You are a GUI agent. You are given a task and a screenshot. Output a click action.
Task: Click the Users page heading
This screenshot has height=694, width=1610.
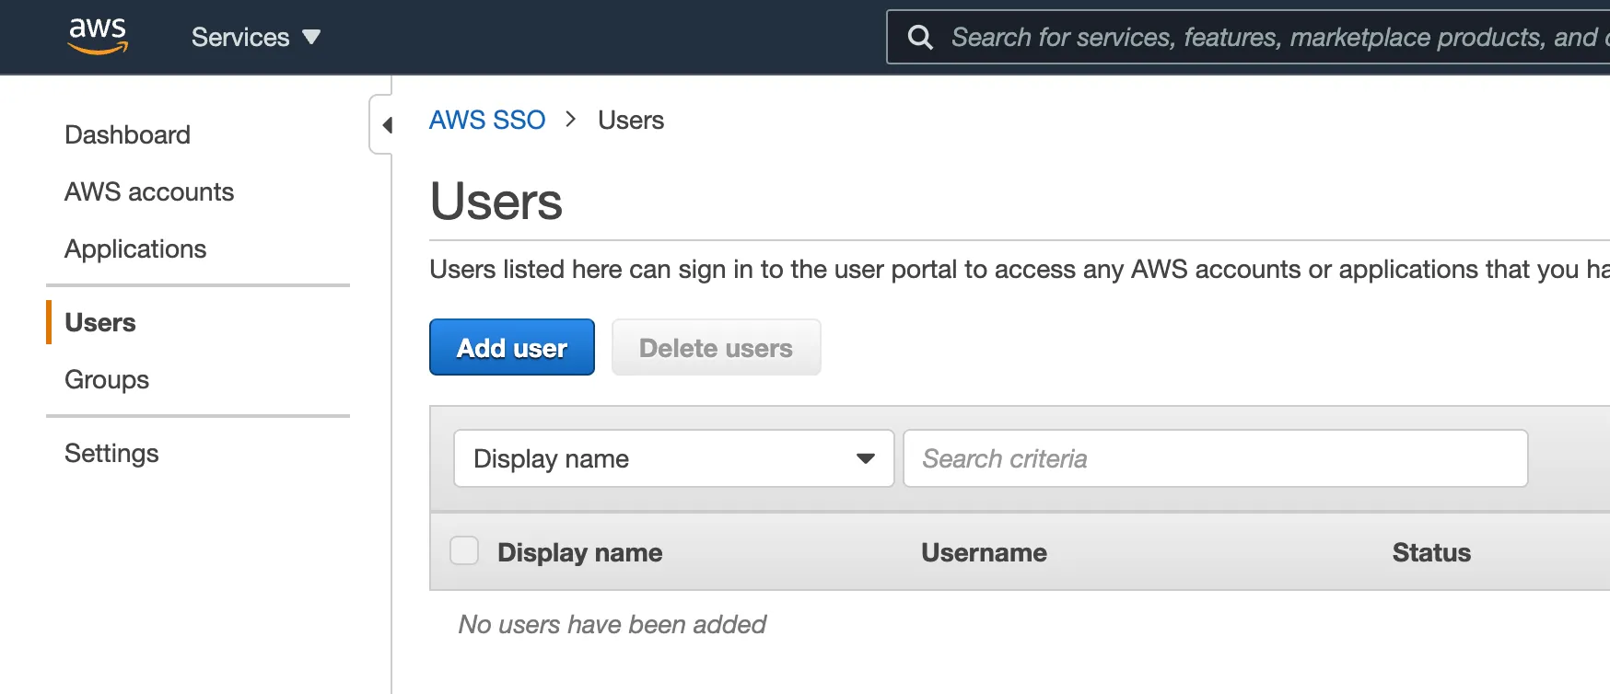(x=496, y=201)
